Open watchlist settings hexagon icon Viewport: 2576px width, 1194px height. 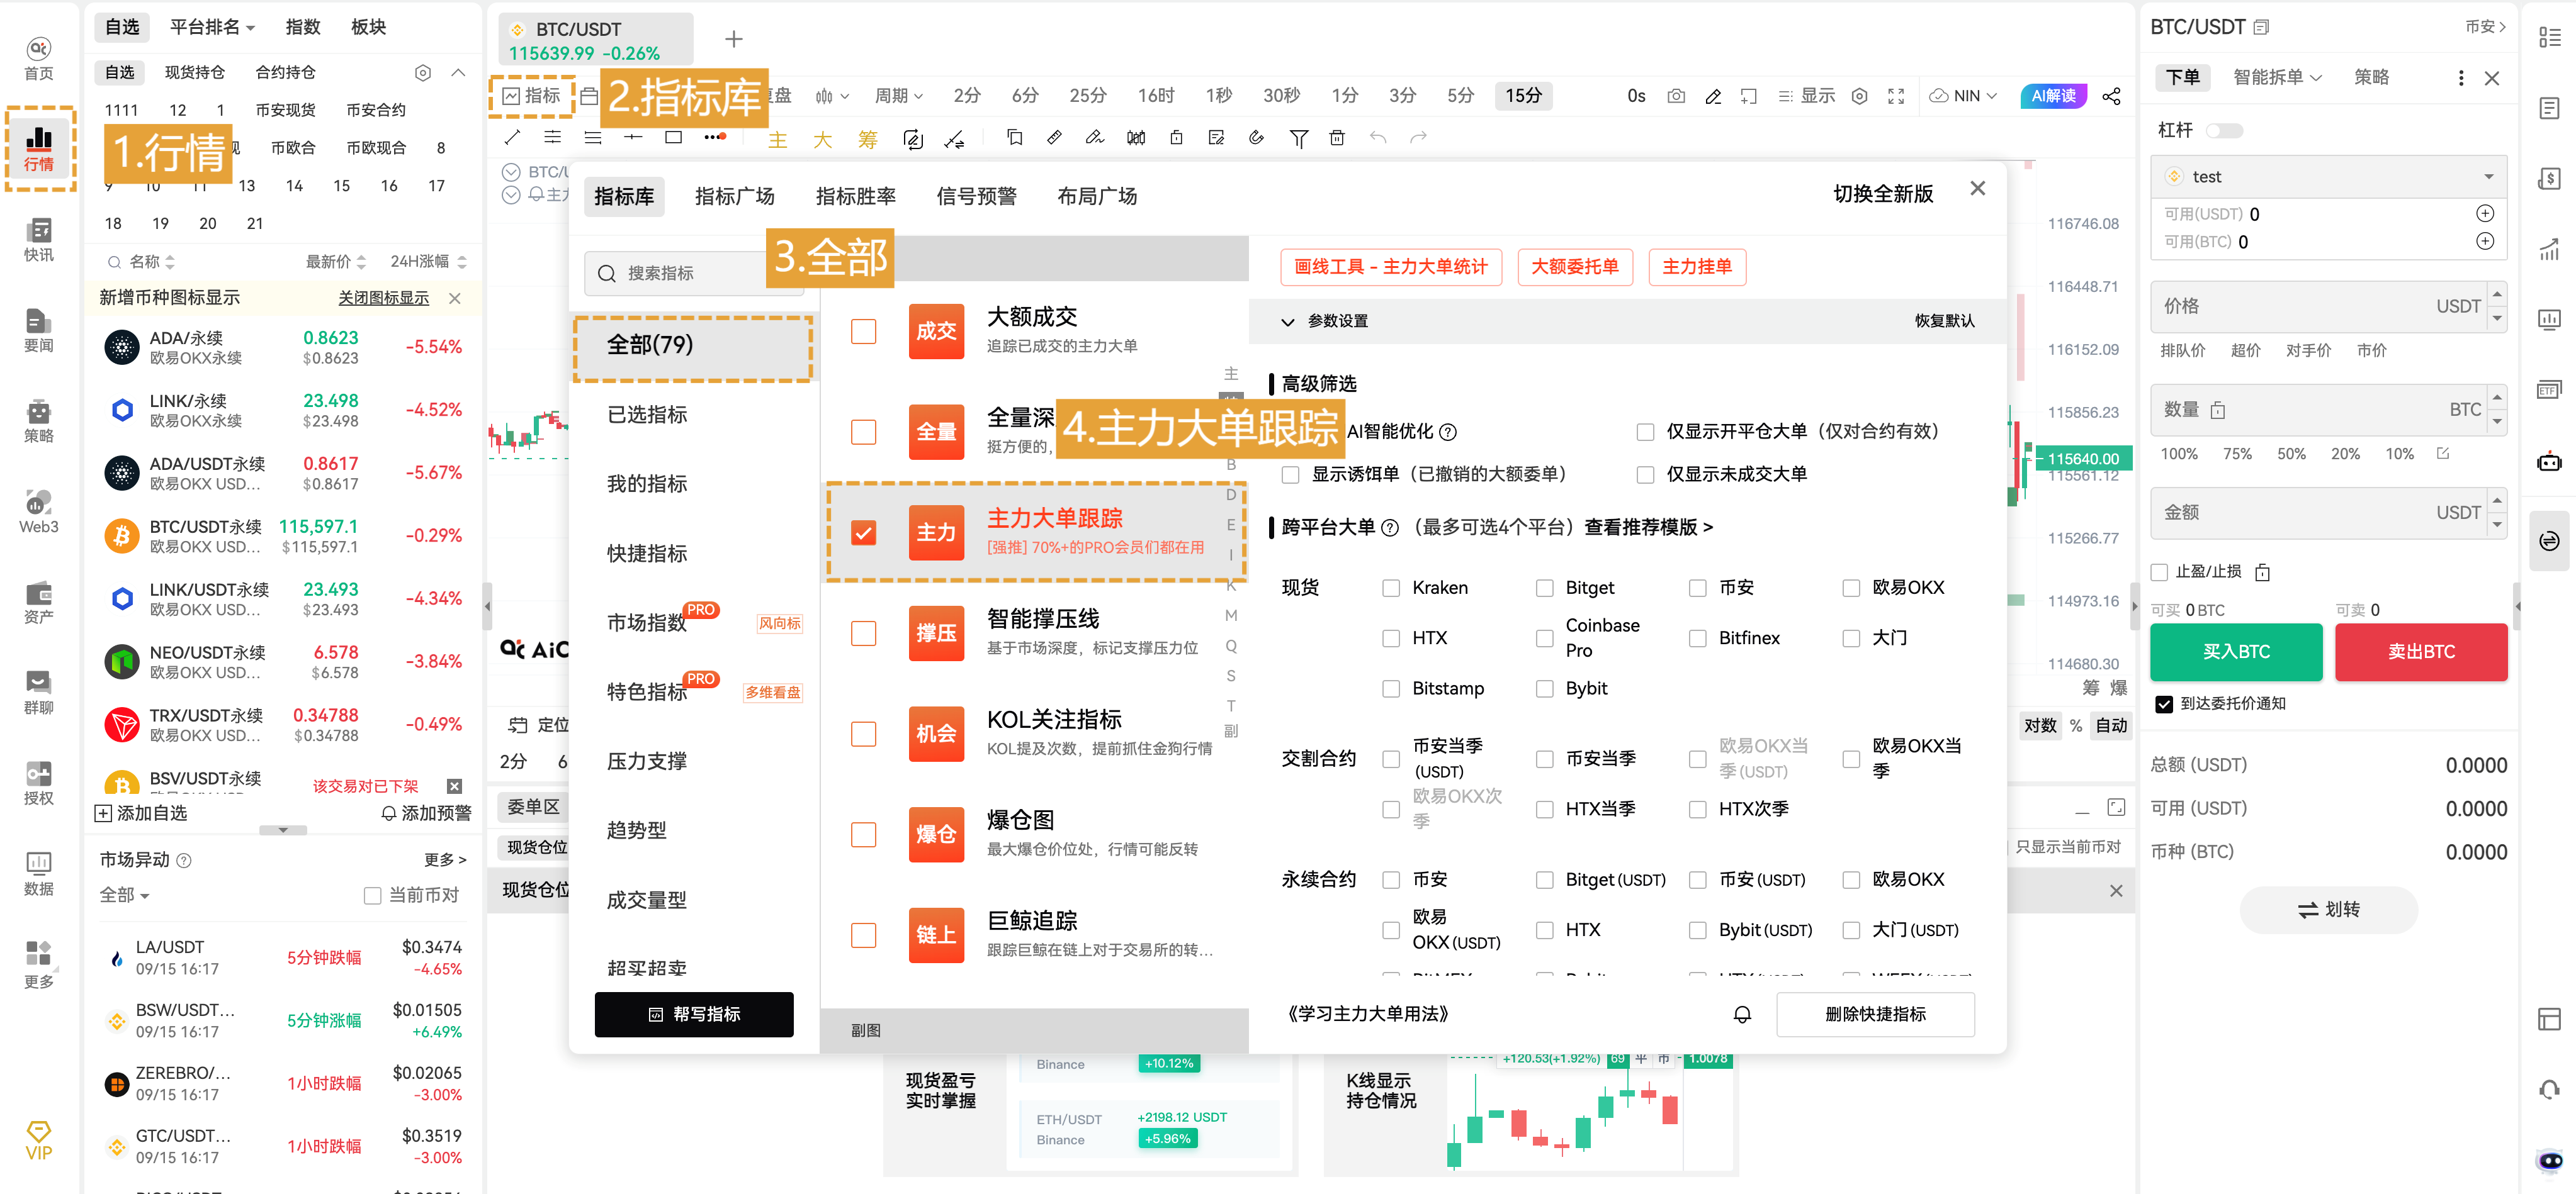point(423,73)
